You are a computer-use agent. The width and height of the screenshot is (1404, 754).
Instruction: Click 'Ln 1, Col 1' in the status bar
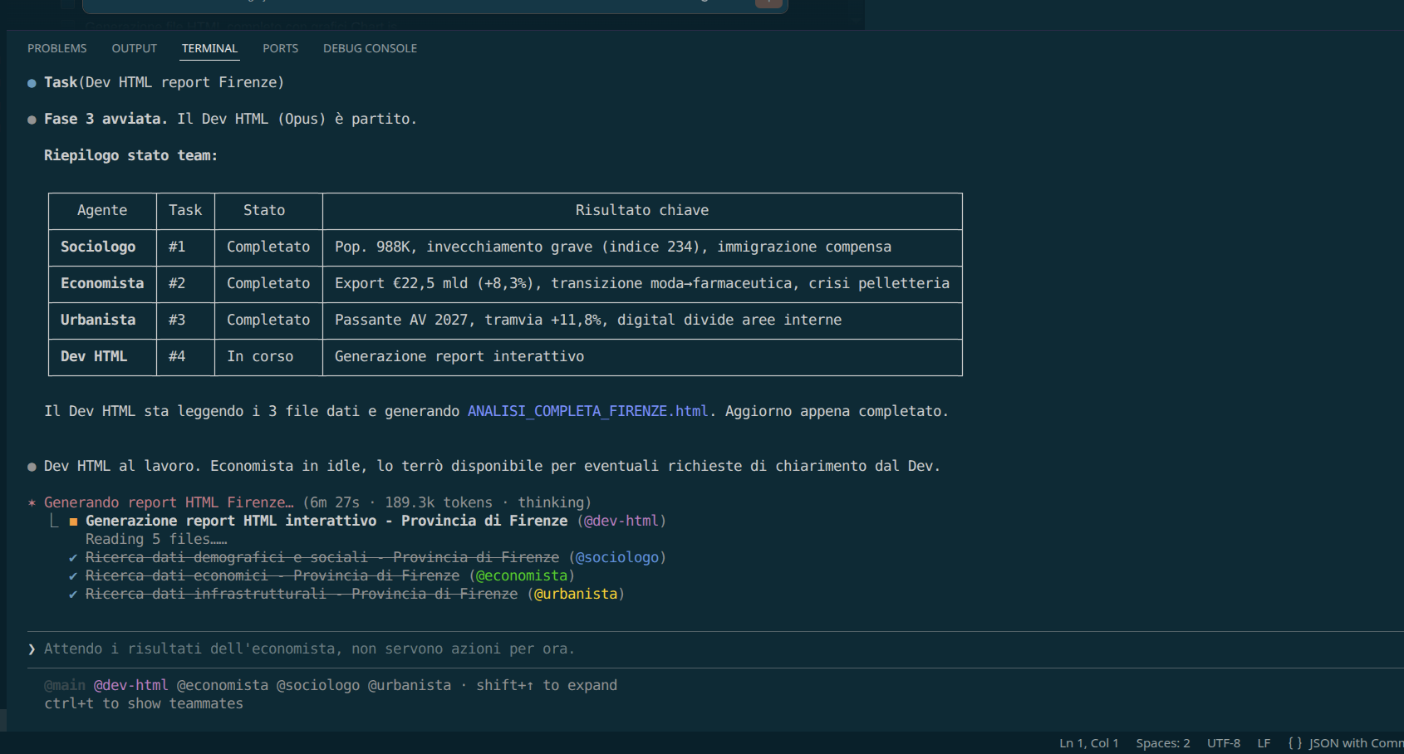[1088, 743]
